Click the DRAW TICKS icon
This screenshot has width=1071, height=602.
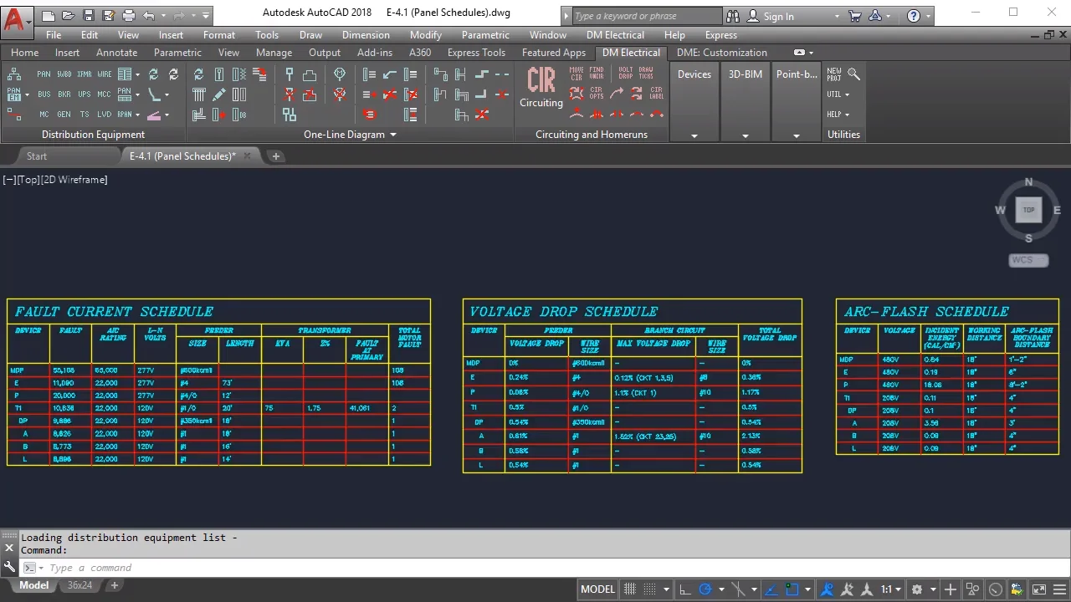pyautogui.click(x=646, y=74)
